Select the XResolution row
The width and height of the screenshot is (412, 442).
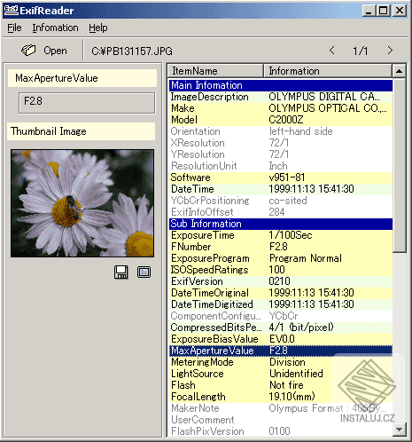click(x=281, y=143)
